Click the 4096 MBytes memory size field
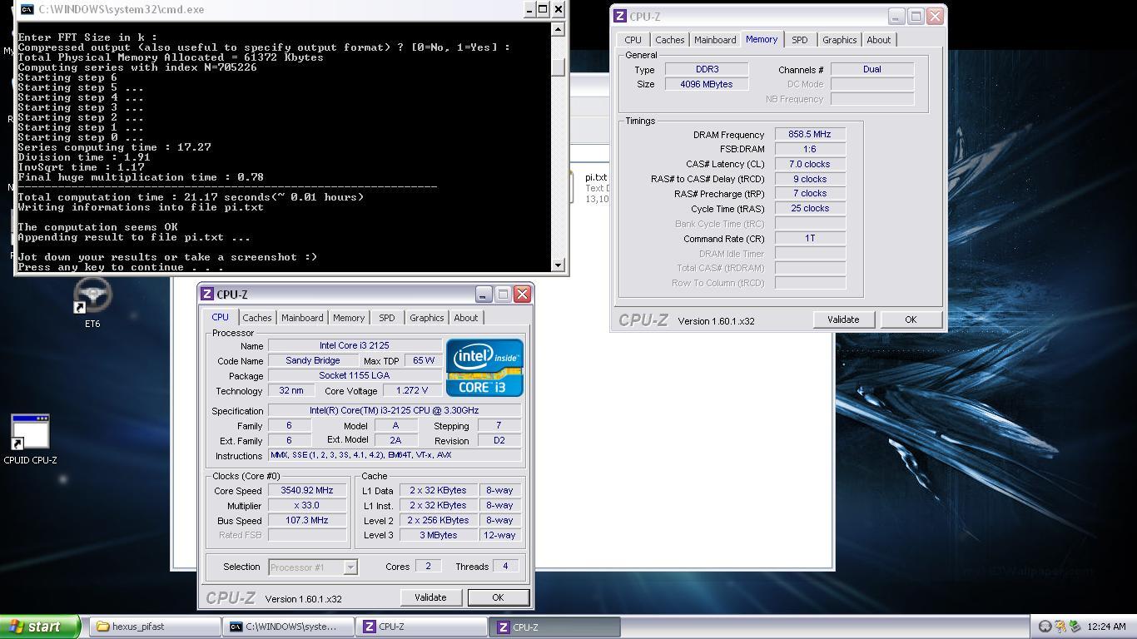This screenshot has width=1137, height=639. click(707, 84)
